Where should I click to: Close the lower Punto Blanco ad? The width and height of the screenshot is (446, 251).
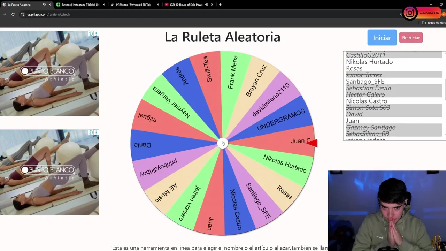tap(96, 132)
